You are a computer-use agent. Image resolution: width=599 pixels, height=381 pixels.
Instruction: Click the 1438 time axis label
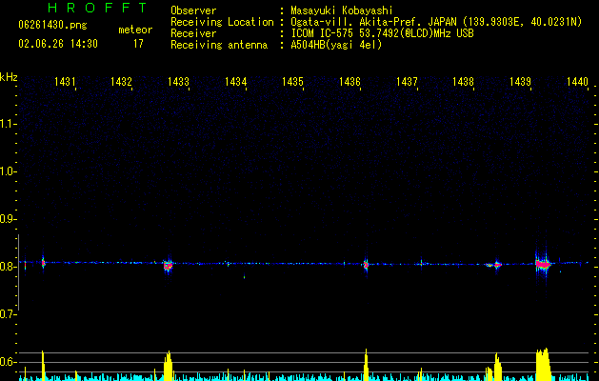[464, 81]
